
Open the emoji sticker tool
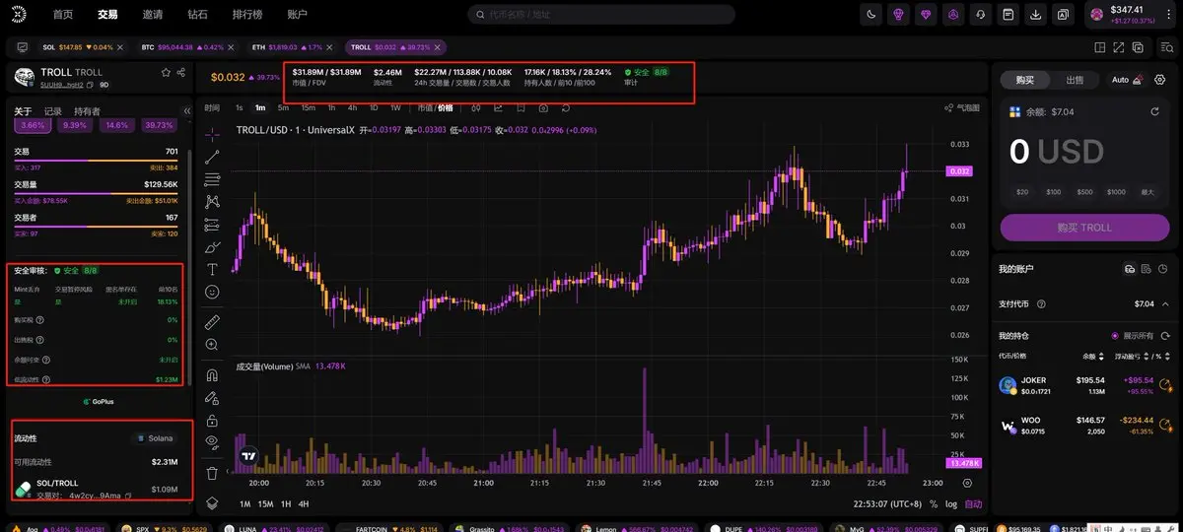212,292
